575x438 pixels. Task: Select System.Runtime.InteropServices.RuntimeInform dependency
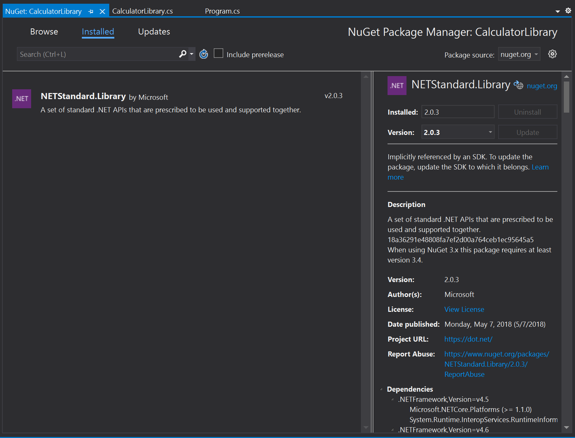coord(483,420)
